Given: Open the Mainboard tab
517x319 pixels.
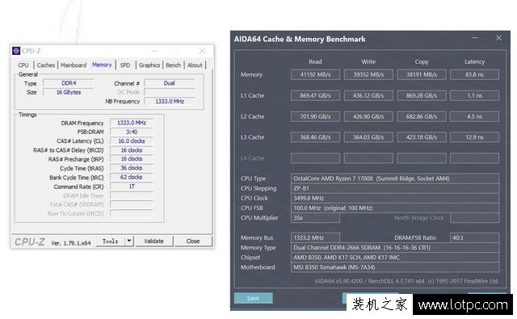Looking at the screenshot, I should click(x=74, y=65).
